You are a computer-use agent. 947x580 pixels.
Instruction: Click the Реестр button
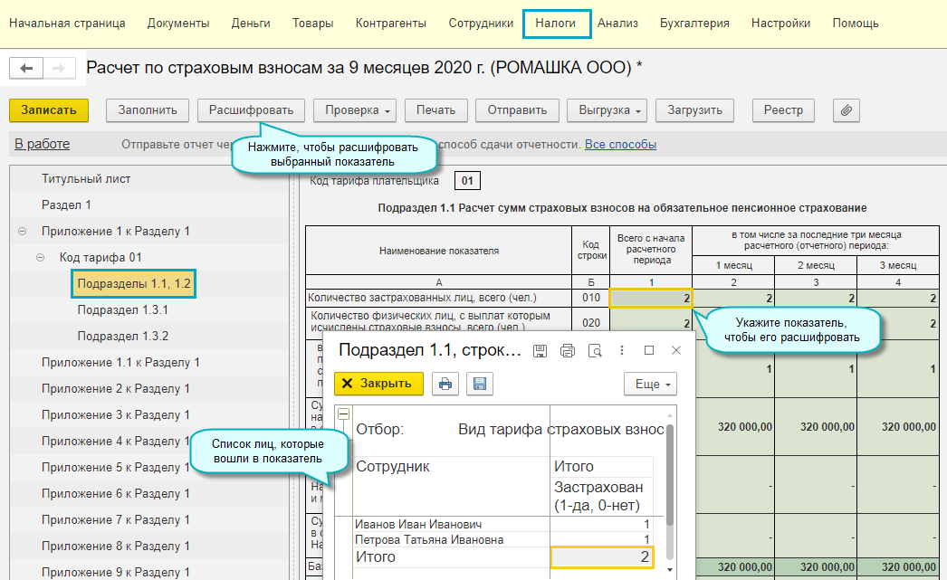click(x=783, y=110)
